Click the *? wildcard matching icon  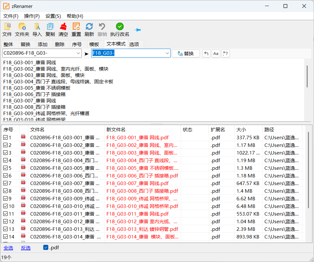pyautogui.click(x=225, y=53)
